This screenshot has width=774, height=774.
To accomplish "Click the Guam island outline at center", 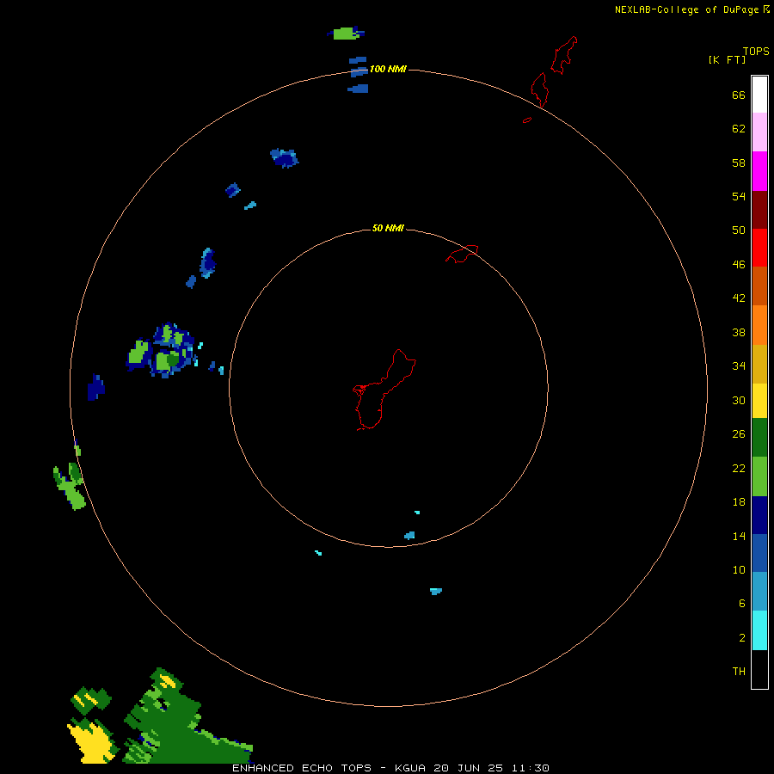I will click(384, 390).
